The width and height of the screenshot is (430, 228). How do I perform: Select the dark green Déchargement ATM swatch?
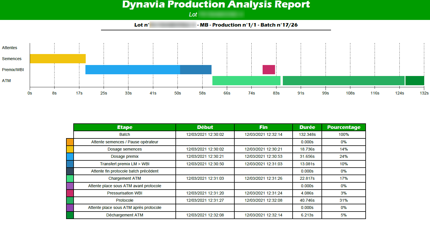coord(70,215)
